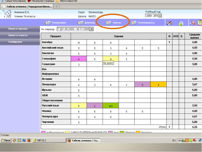The width and height of the screenshot is (202, 152).
Task: Open a new browser tab
Action: click(x=56, y=7)
